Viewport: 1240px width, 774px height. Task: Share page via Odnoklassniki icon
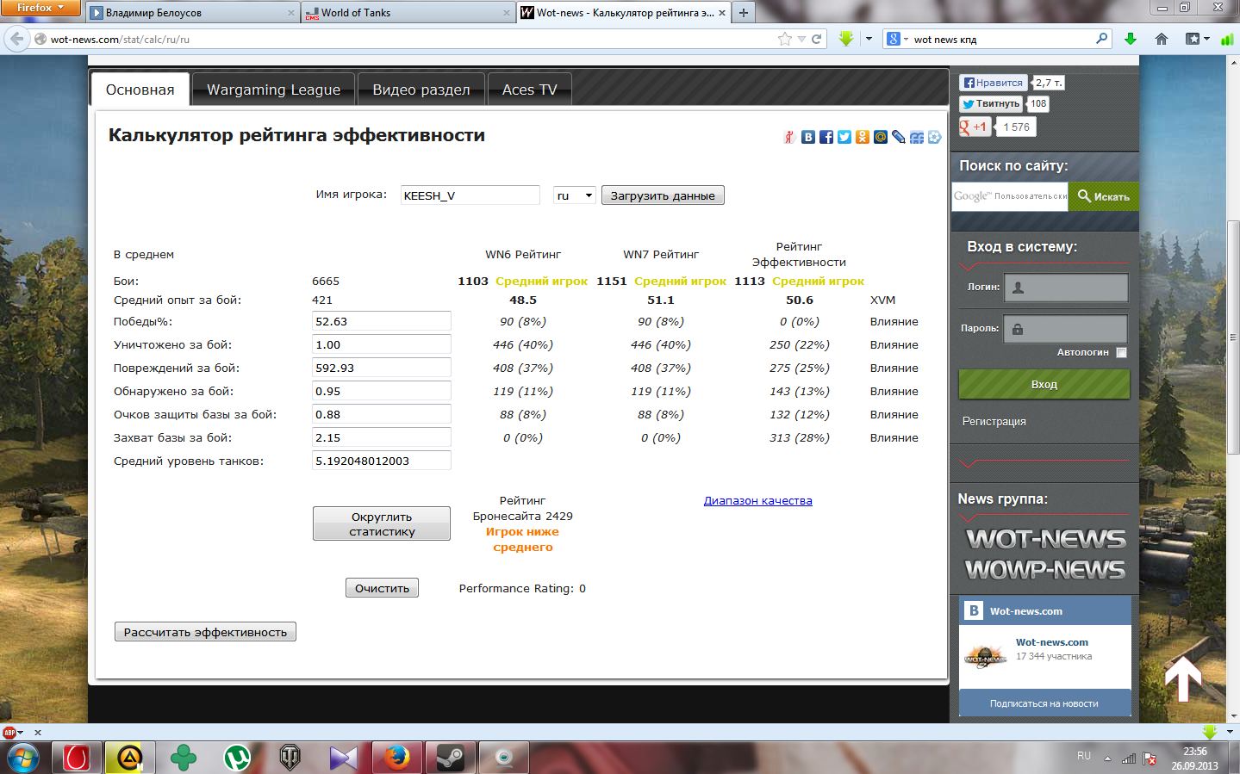[x=863, y=137]
